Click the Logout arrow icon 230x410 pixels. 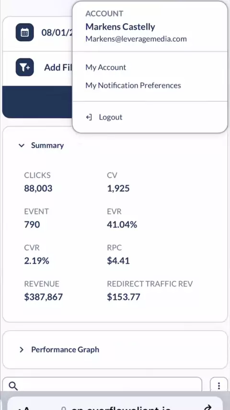89,117
